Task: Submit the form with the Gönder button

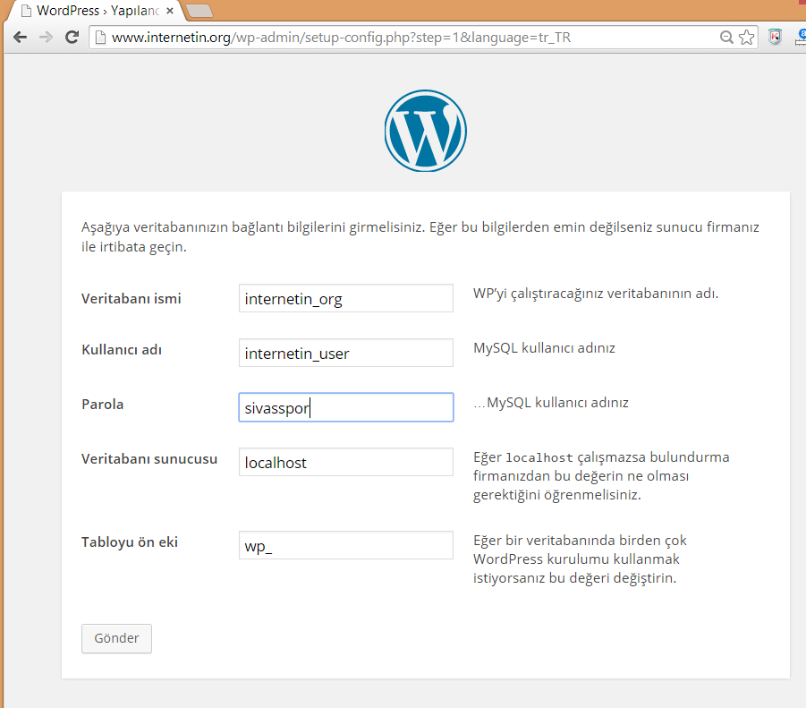Action: (116, 638)
